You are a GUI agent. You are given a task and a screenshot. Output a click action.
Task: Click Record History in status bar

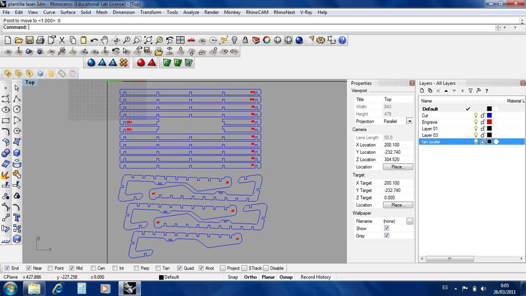pos(316,277)
